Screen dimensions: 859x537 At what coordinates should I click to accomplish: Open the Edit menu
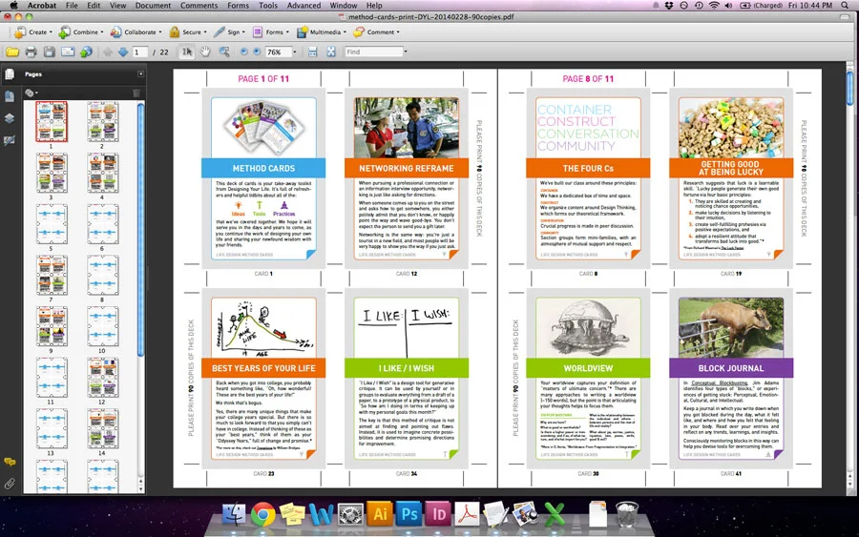[x=94, y=6]
